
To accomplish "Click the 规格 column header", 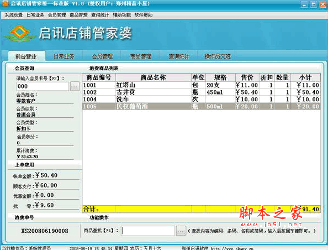I will pyautogui.click(x=220, y=77).
